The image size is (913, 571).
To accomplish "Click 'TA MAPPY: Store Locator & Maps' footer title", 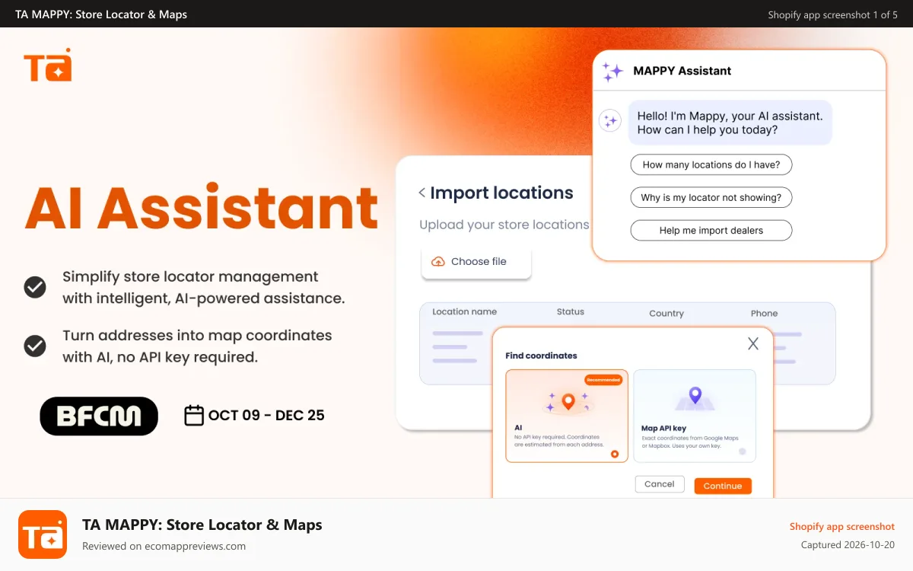I will [x=202, y=525].
